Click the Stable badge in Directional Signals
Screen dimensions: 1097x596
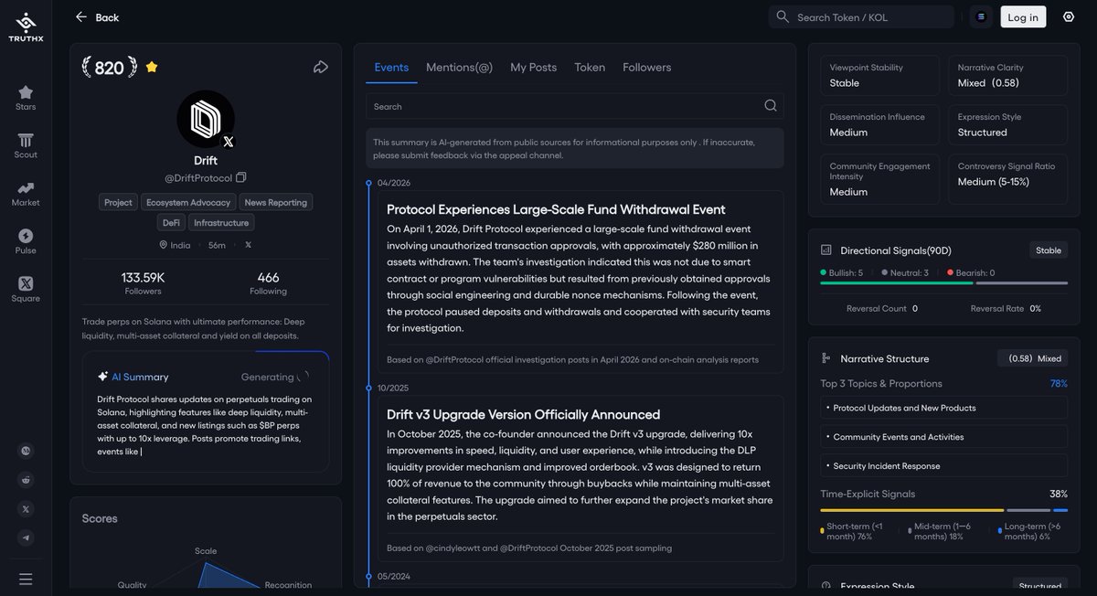click(1049, 250)
